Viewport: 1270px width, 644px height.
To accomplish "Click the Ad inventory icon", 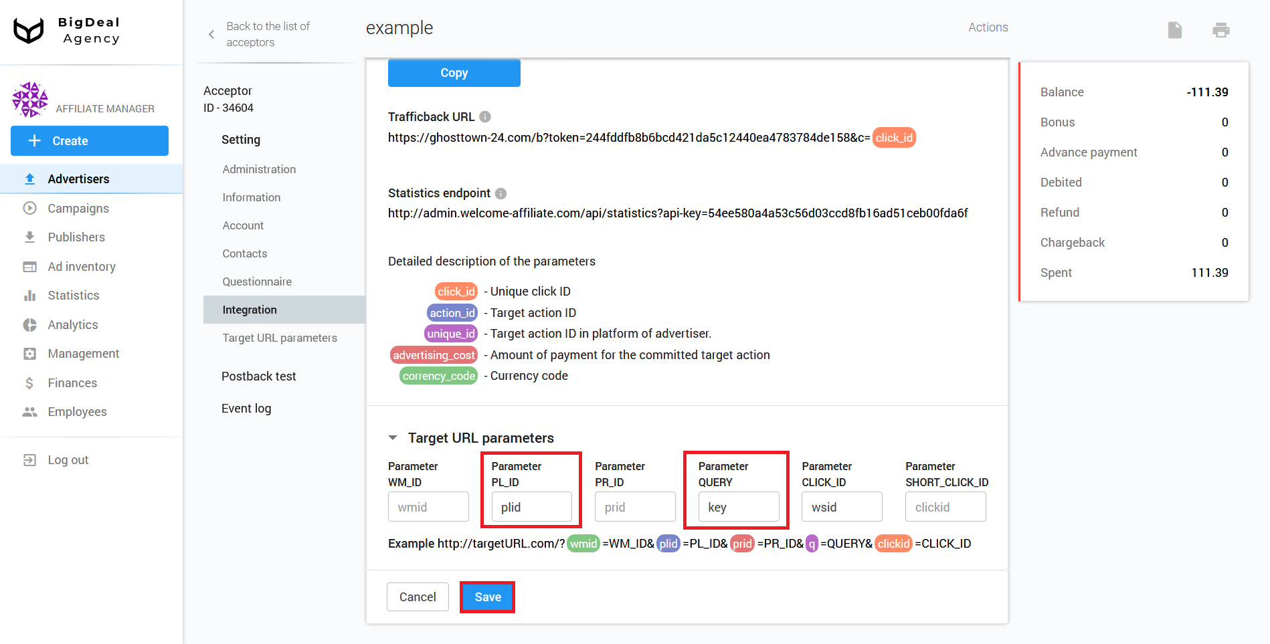I will tap(29, 266).
